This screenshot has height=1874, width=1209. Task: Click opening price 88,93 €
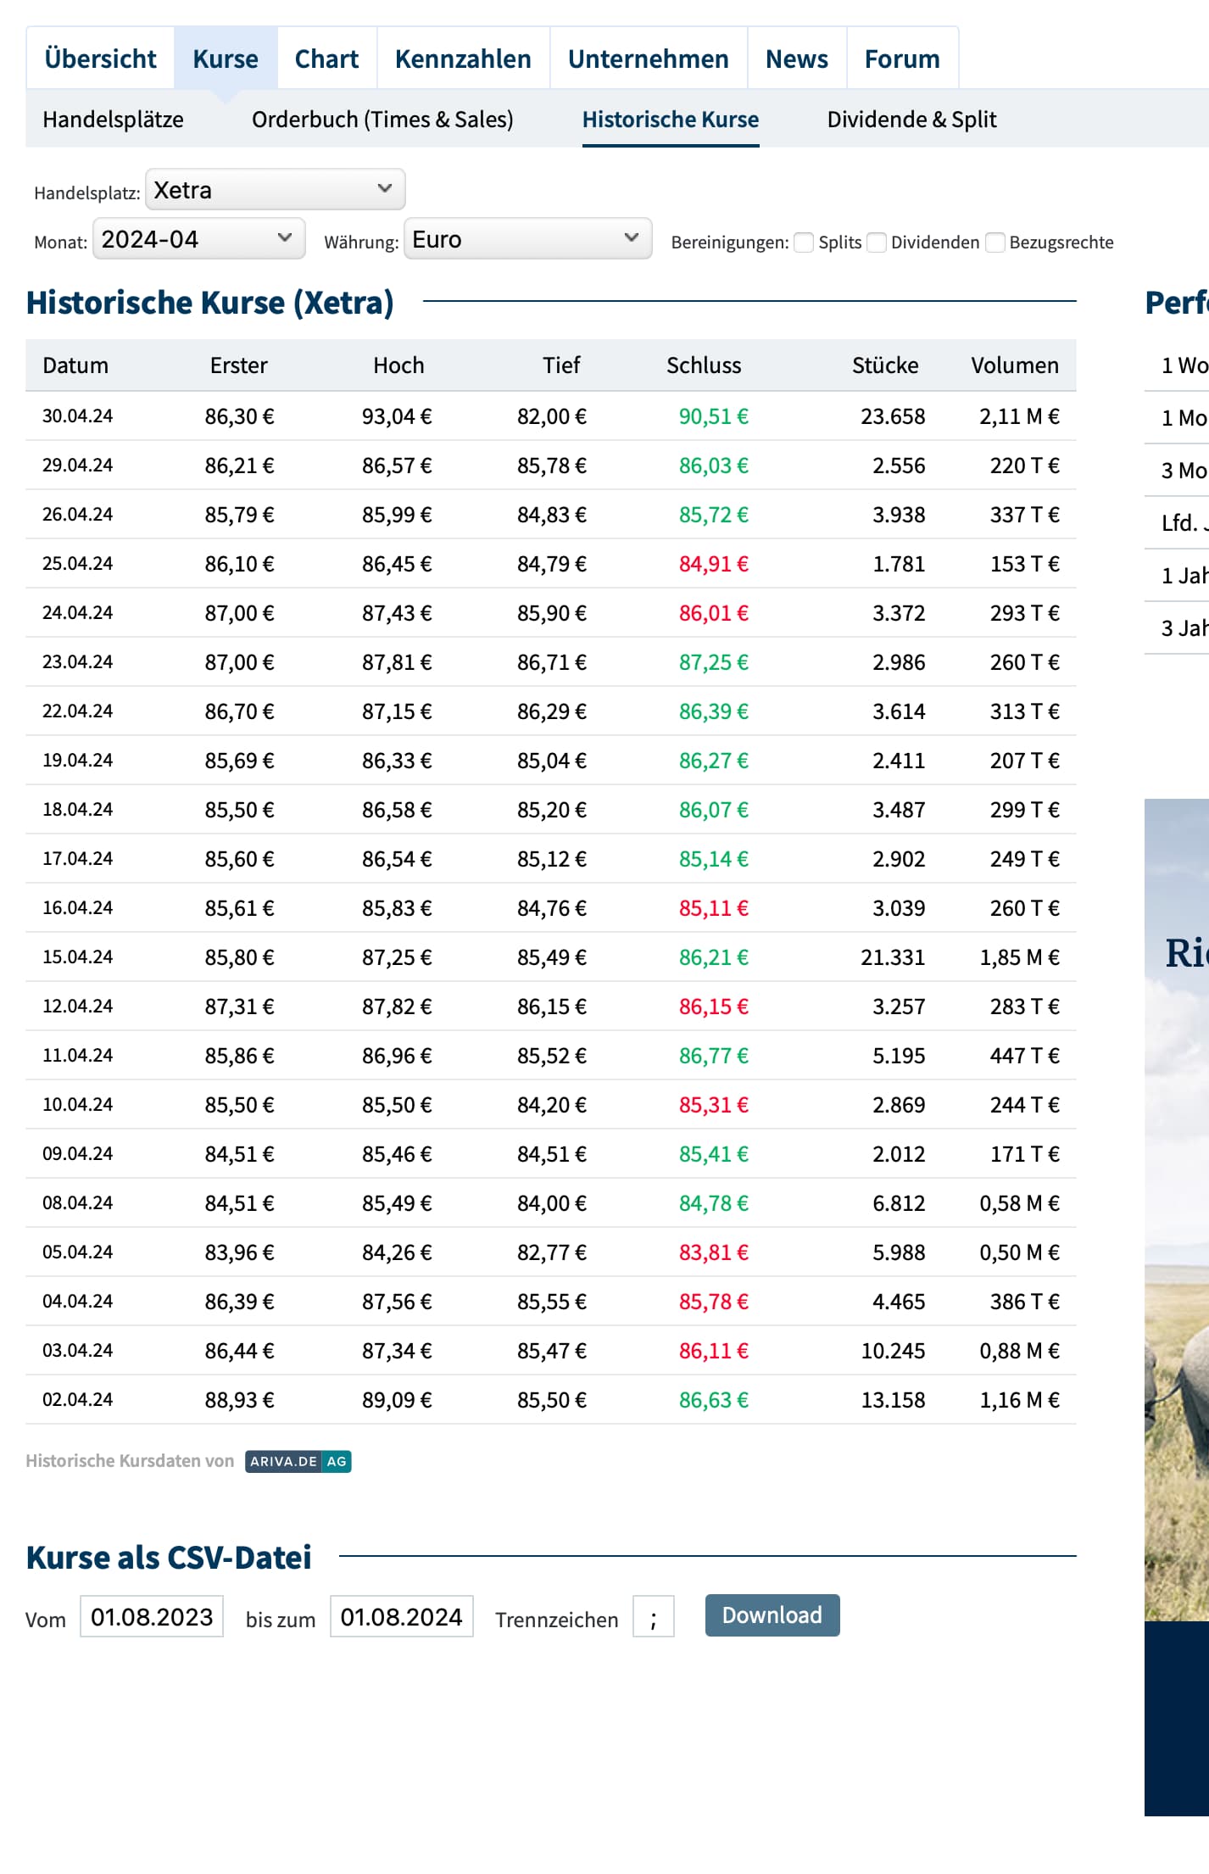239,1400
